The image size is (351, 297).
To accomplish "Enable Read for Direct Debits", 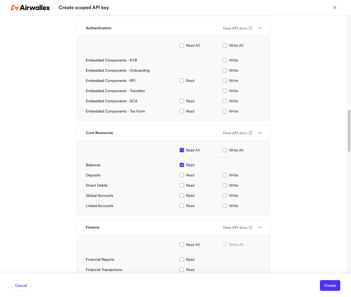I will [182, 185].
